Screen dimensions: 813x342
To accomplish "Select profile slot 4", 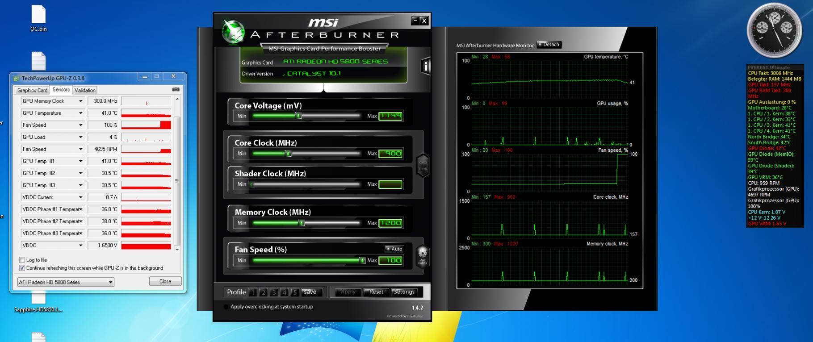I will tap(284, 292).
